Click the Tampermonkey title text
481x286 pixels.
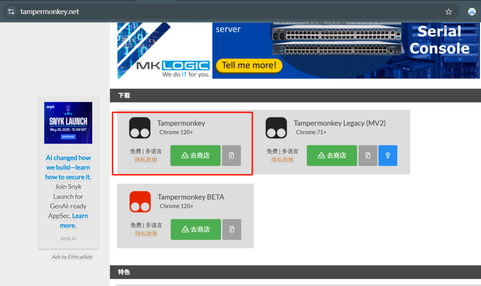tap(181, 123)
